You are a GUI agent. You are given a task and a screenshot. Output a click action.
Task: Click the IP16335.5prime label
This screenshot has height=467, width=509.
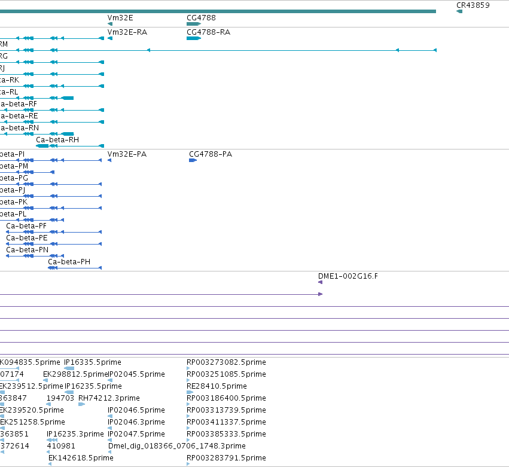click(93, 362)
